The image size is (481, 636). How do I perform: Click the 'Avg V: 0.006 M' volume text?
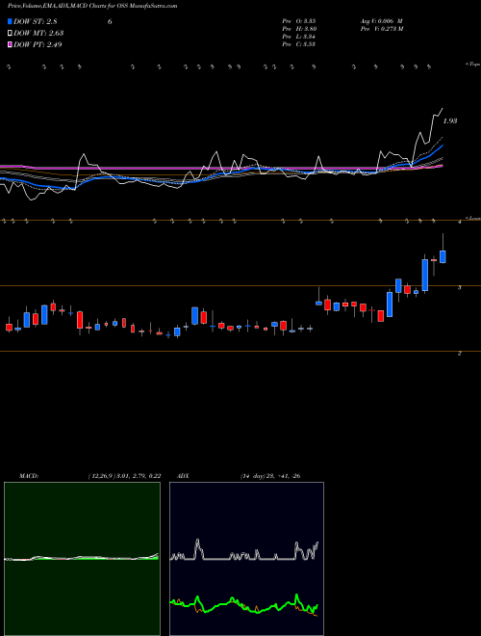pos(381,21)
